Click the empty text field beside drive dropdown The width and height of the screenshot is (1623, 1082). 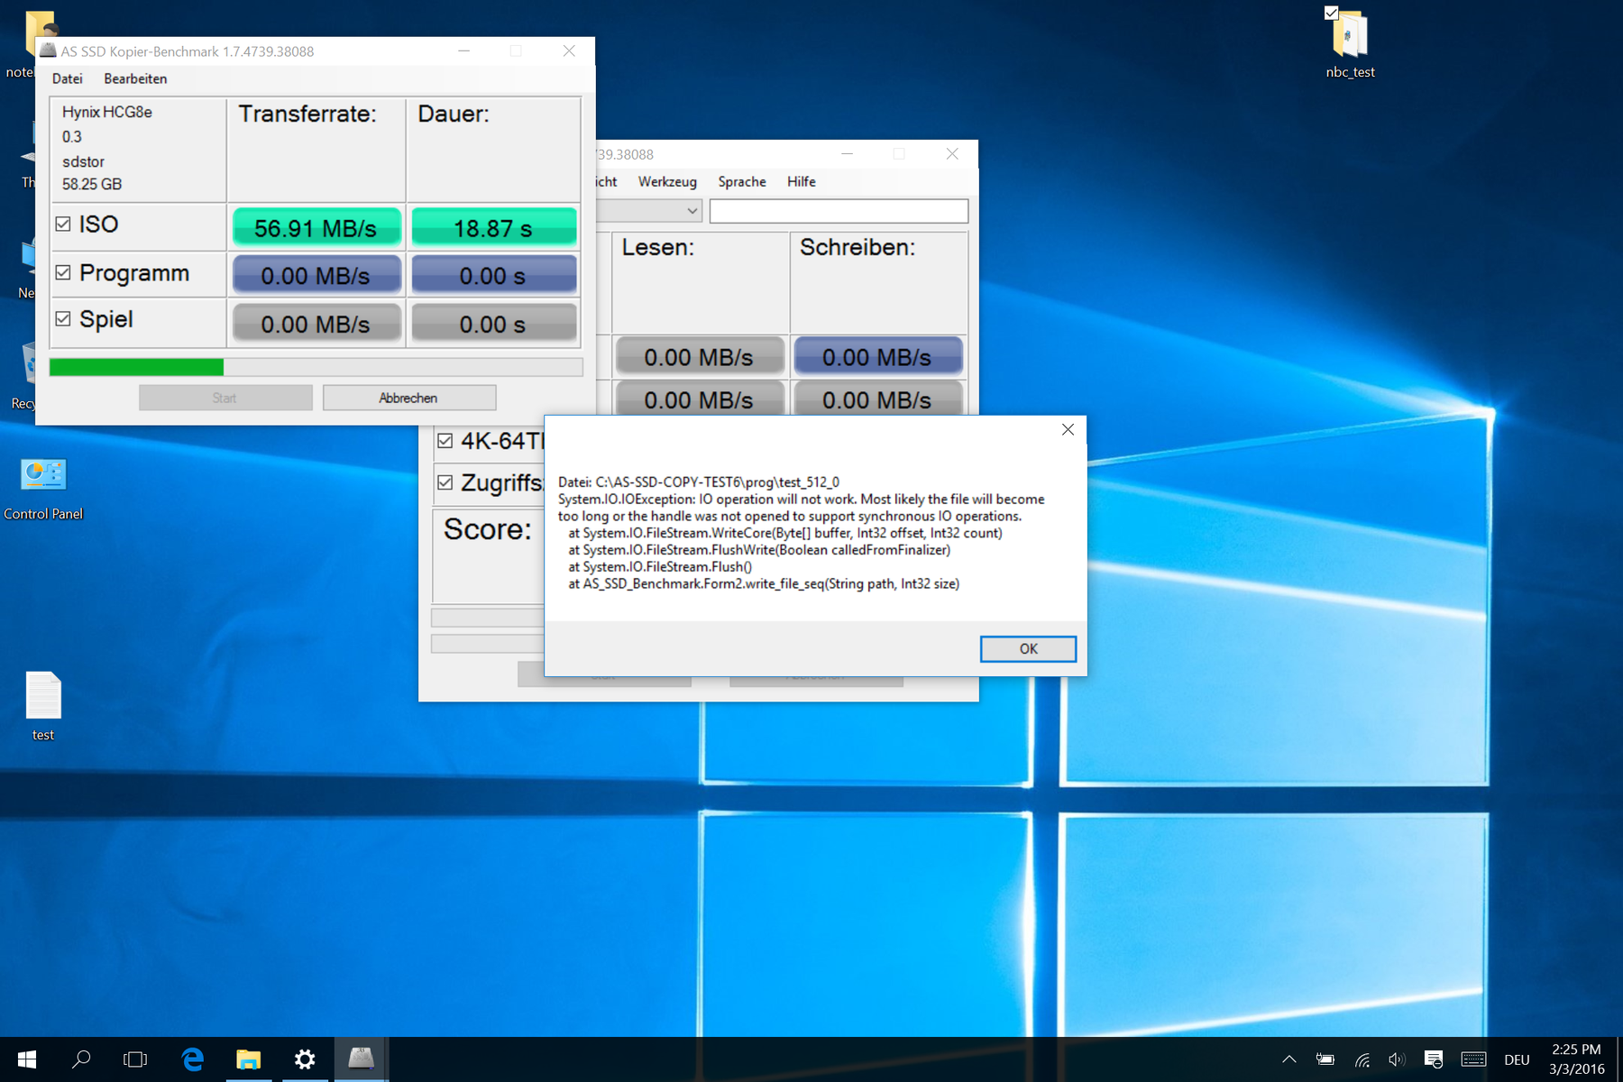[x=839, y=211]
